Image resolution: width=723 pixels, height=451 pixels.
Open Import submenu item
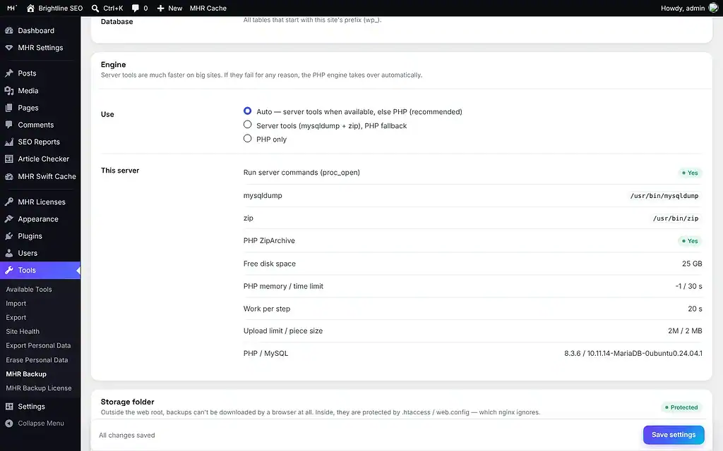point(16,304)
